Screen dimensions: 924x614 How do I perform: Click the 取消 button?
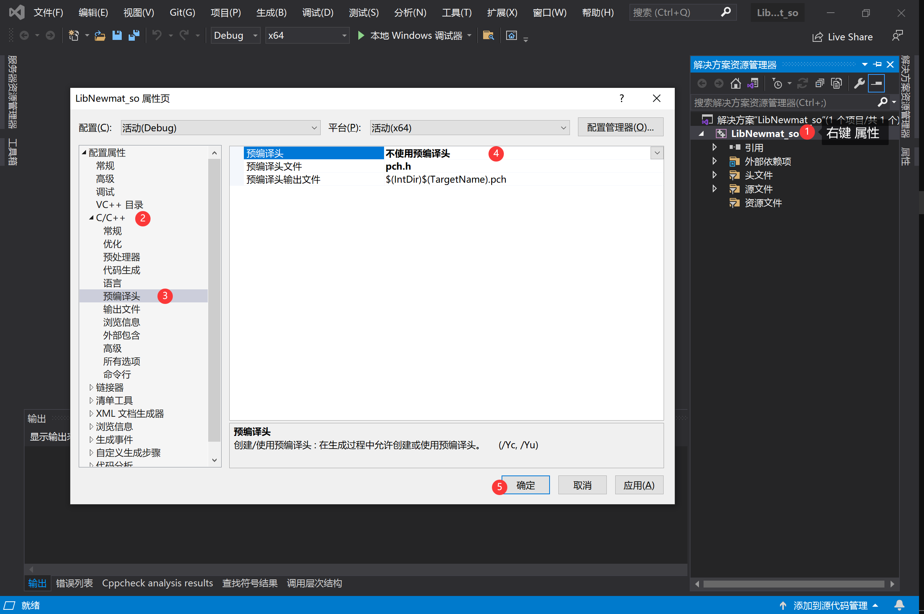point(582,485)
